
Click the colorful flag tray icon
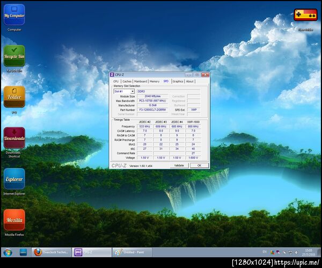[x=272, y=252]
